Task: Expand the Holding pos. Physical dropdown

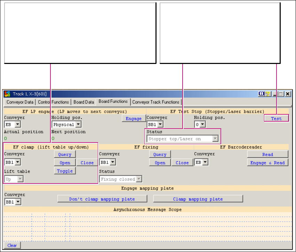Action: (x=78, y=124)
